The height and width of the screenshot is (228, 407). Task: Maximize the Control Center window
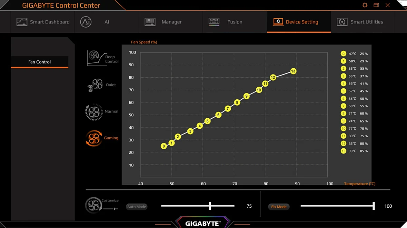376,5
